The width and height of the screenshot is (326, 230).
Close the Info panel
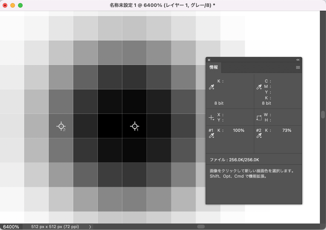209,60
